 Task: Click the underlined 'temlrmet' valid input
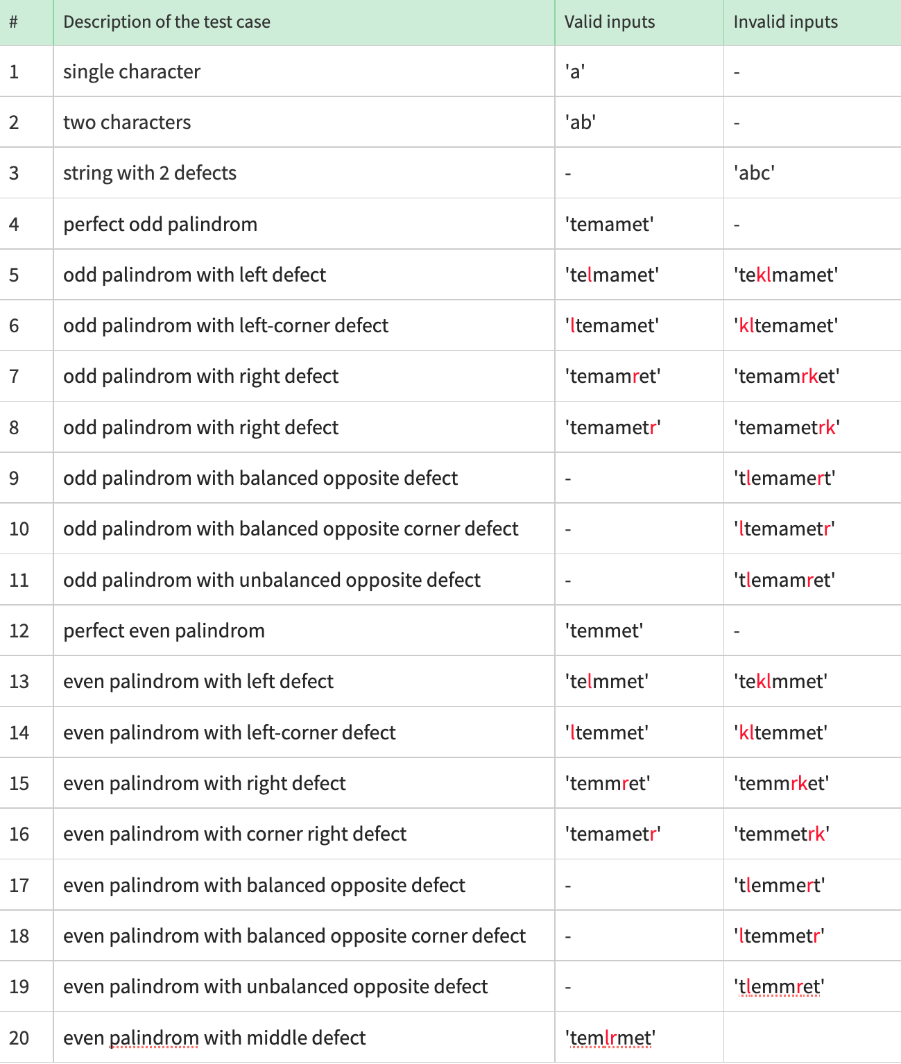click(x=610, y=1038)
